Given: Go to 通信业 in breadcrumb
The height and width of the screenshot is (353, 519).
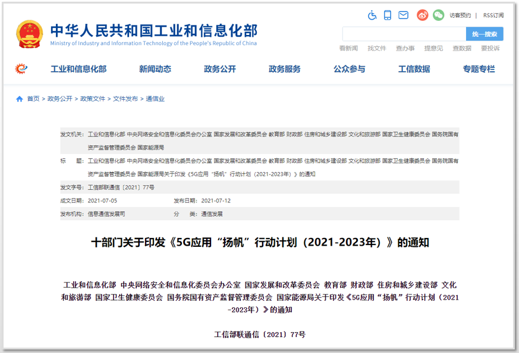Looking at the screenshot, I should pyautogui.click(x=155, y=98).
